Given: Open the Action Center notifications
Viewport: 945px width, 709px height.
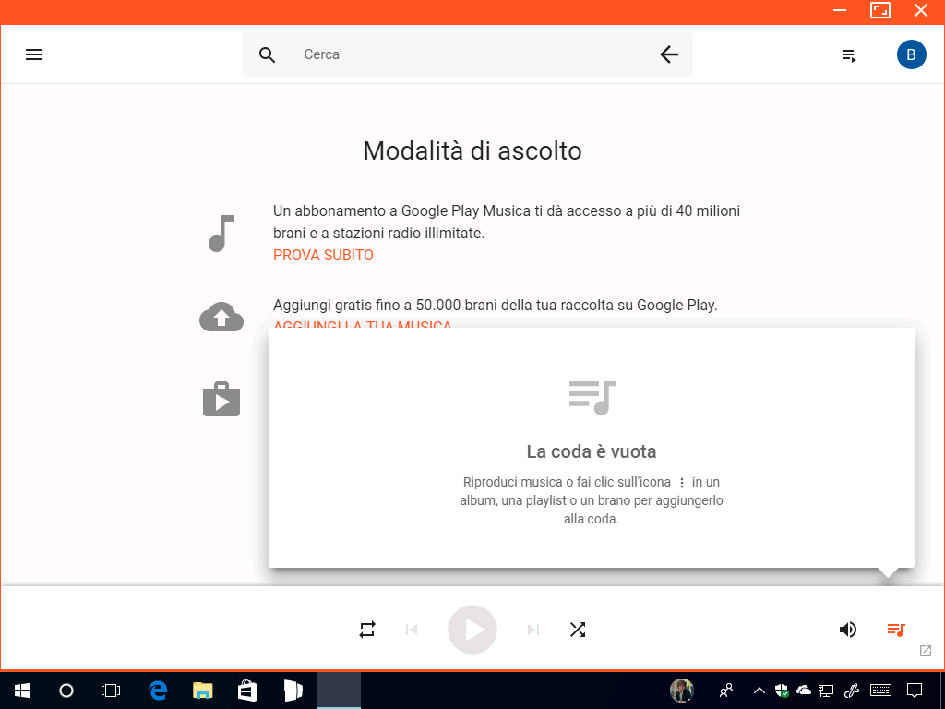Looking at the screenshot, I should point(915,691).
